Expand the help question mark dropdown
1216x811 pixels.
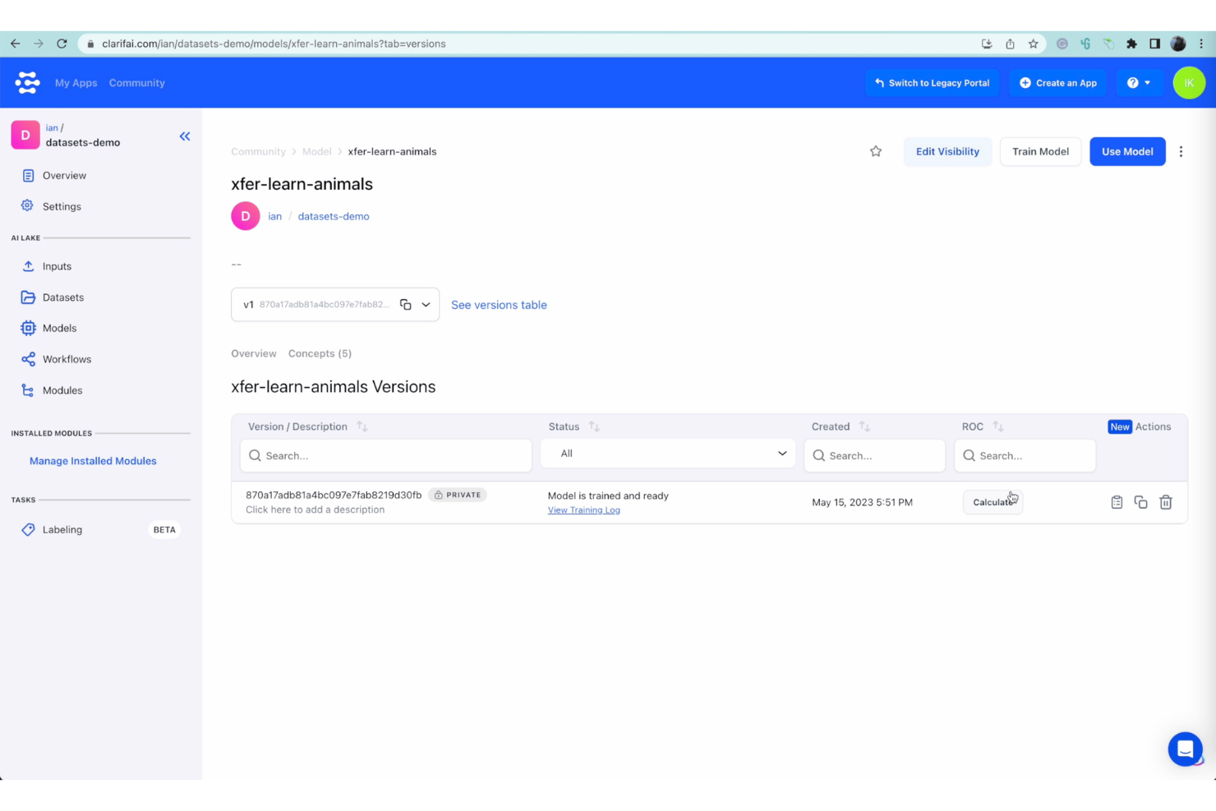1139,83
